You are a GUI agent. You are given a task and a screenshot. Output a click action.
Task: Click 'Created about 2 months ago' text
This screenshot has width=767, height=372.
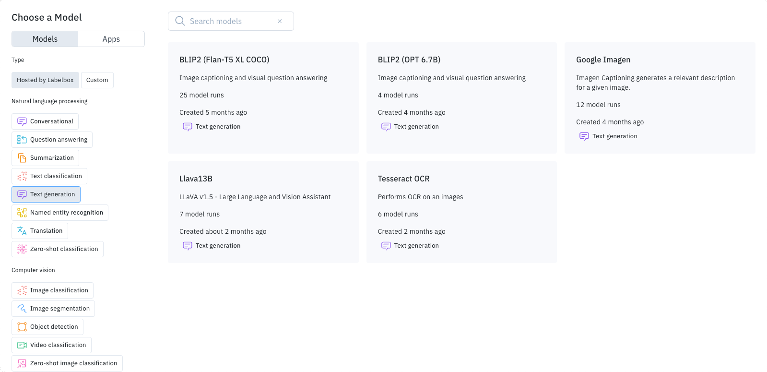pos(223,231)
